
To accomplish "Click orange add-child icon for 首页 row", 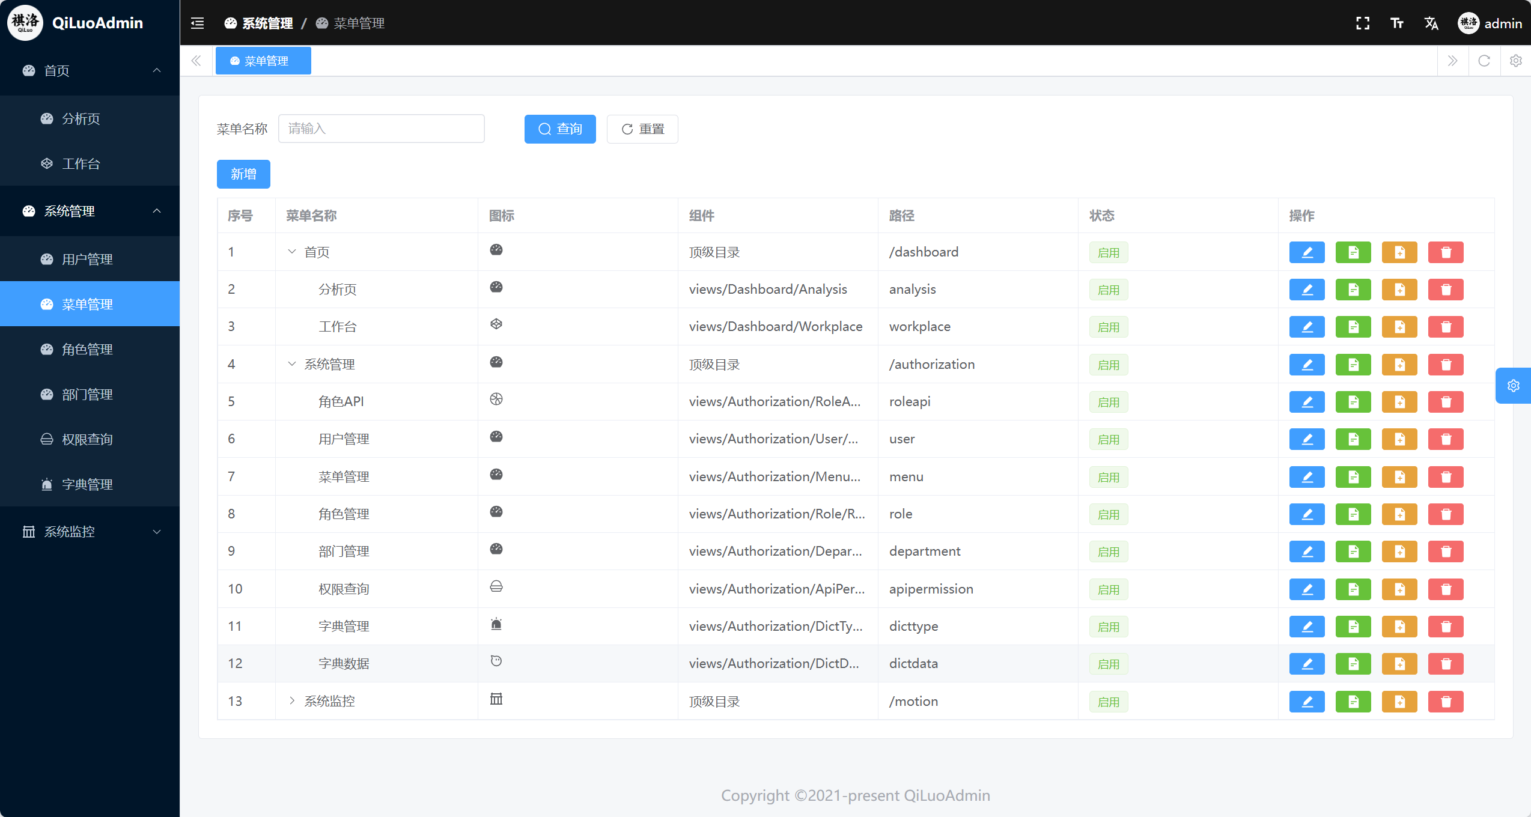I will 1399,252.
